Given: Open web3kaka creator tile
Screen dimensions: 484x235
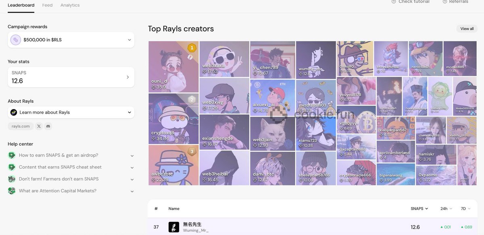Looking at the screenshot, I should 224,59.
